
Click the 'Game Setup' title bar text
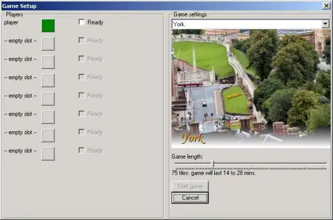click(x=20, y=6)
